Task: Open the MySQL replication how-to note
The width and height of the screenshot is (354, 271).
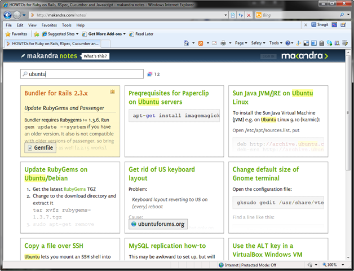Action: (x=167, y=246)
